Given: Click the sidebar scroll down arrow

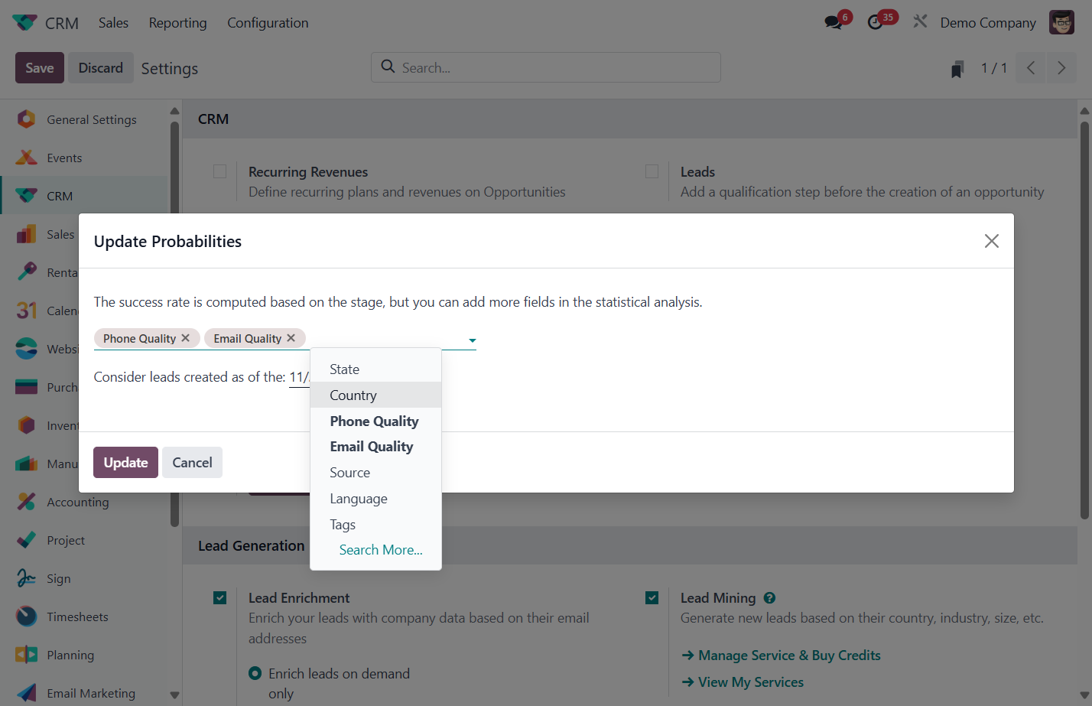Looking at the screenshot, I should point(174,695).
